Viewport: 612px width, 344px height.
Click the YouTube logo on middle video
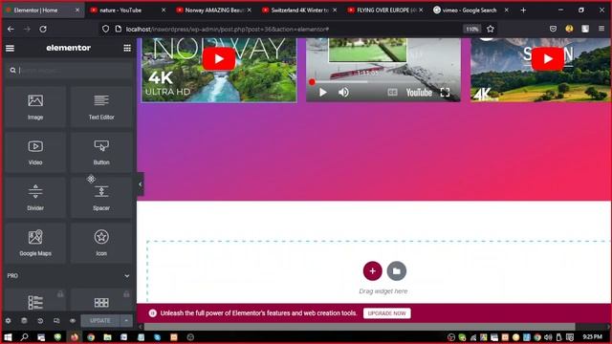pos(419,93)
